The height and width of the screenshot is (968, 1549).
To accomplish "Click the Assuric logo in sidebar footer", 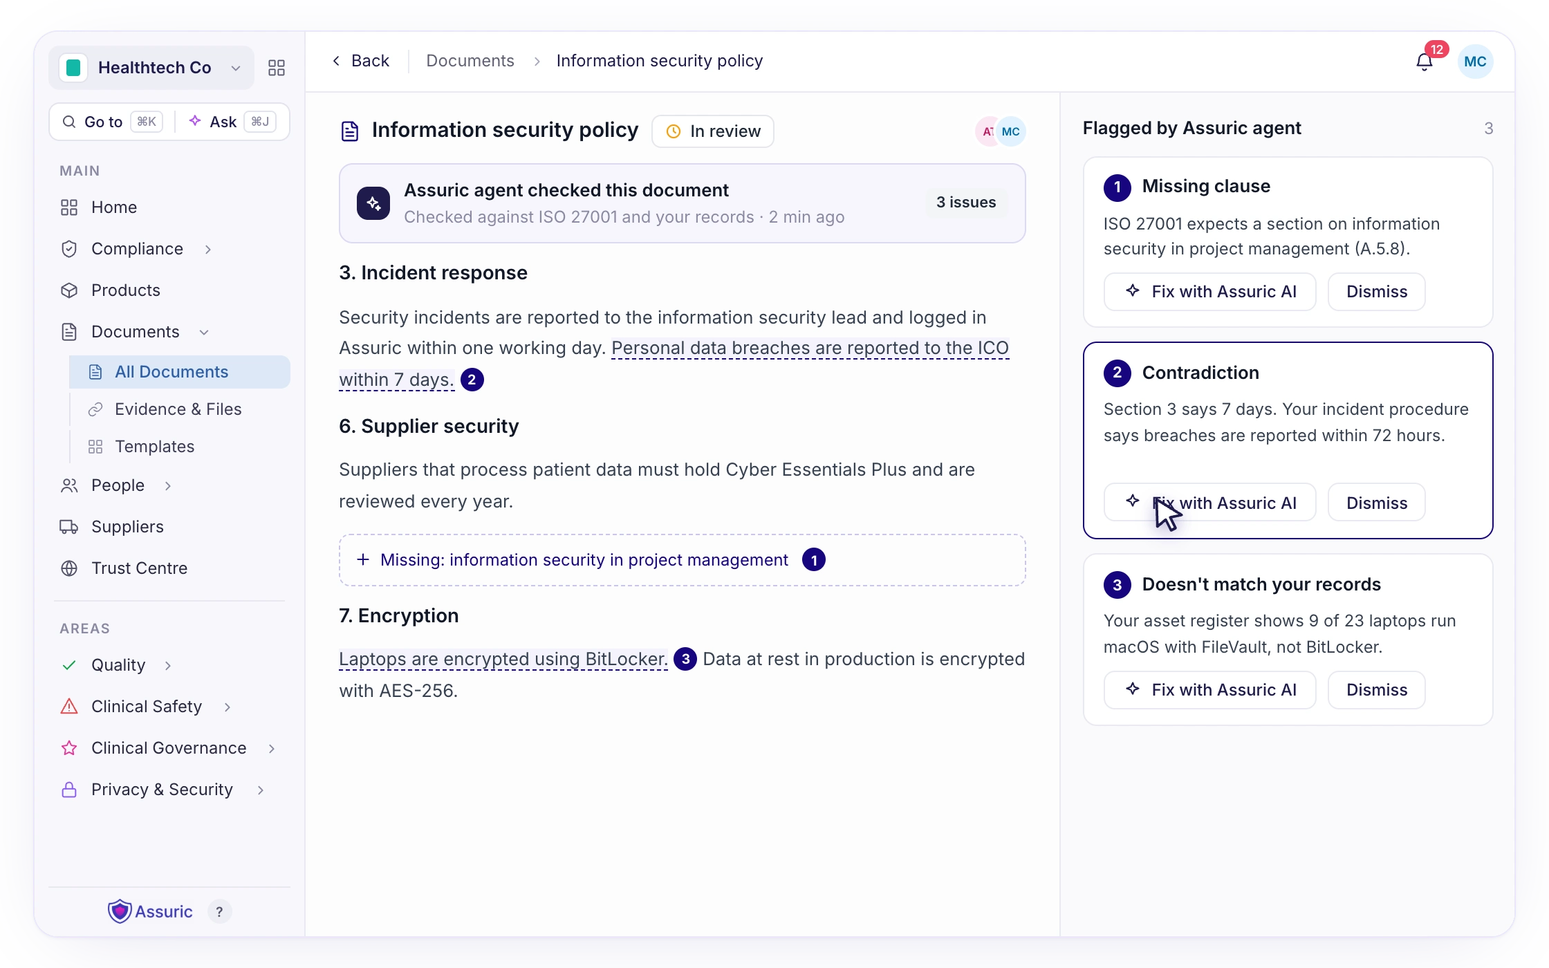I will coord(150,912).
